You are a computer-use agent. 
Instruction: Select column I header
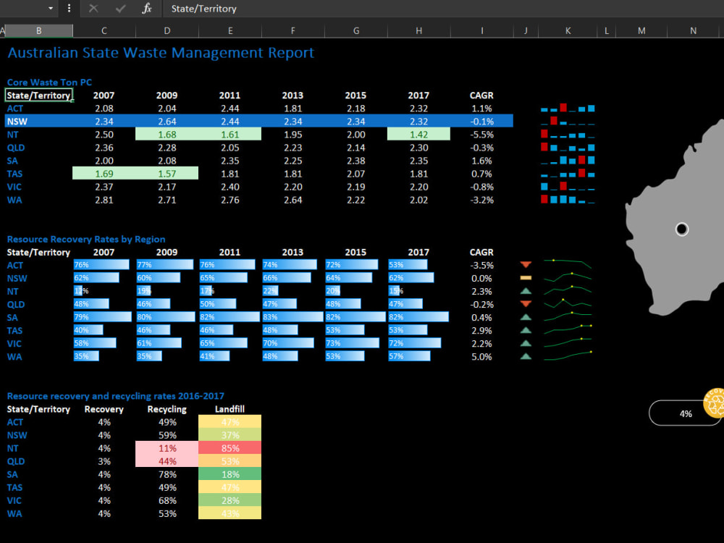point(481,30)
